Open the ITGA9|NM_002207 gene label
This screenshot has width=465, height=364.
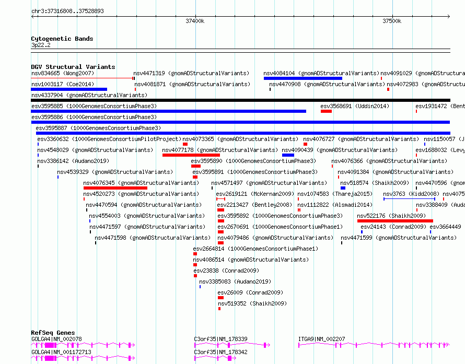322,339
